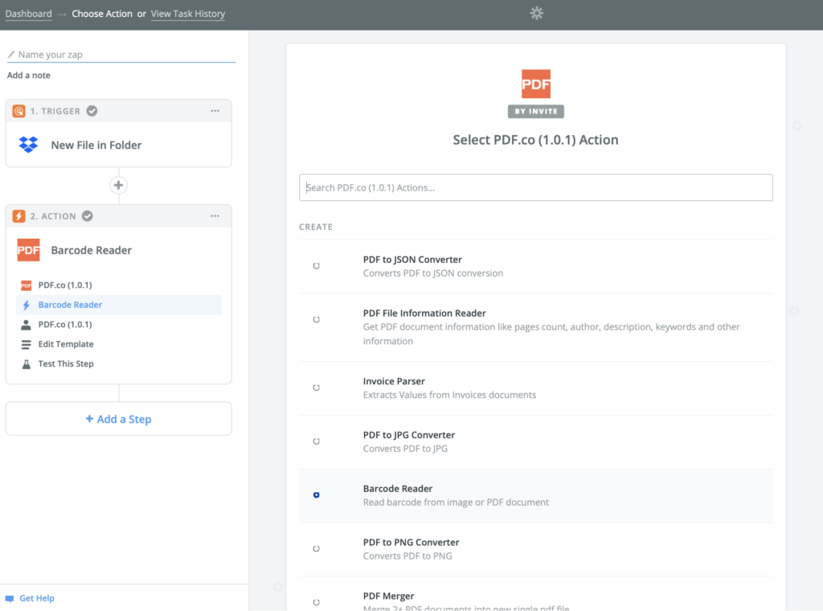
Task: Click the Invoice Parser title
Action: point(394,381)
